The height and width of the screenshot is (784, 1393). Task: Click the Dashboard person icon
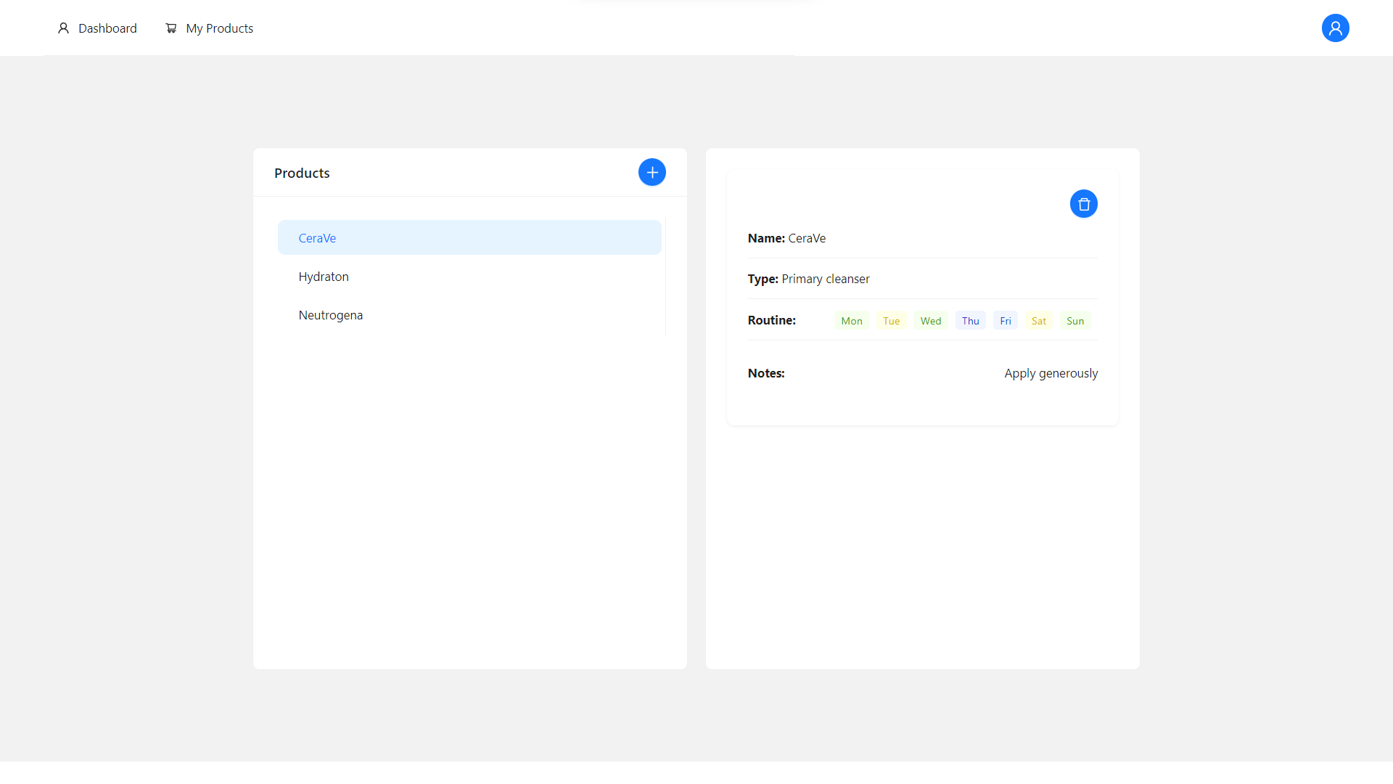tap(64, 28)
